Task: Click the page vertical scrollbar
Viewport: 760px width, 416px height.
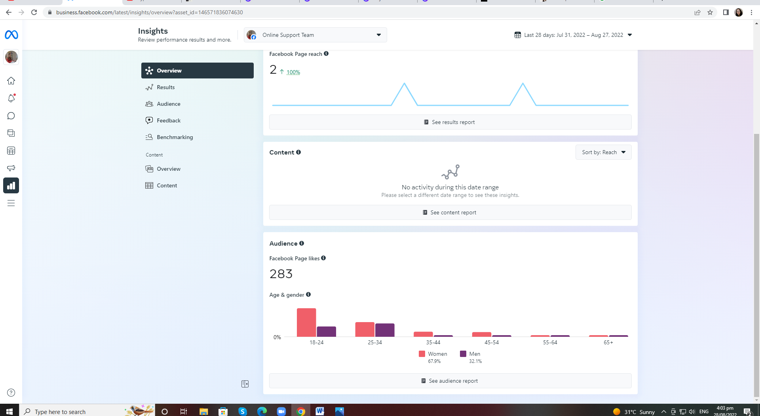Action: pyautogui.click(x=757, y=265)
